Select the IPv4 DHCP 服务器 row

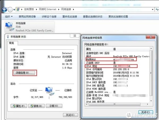point(117,82)
